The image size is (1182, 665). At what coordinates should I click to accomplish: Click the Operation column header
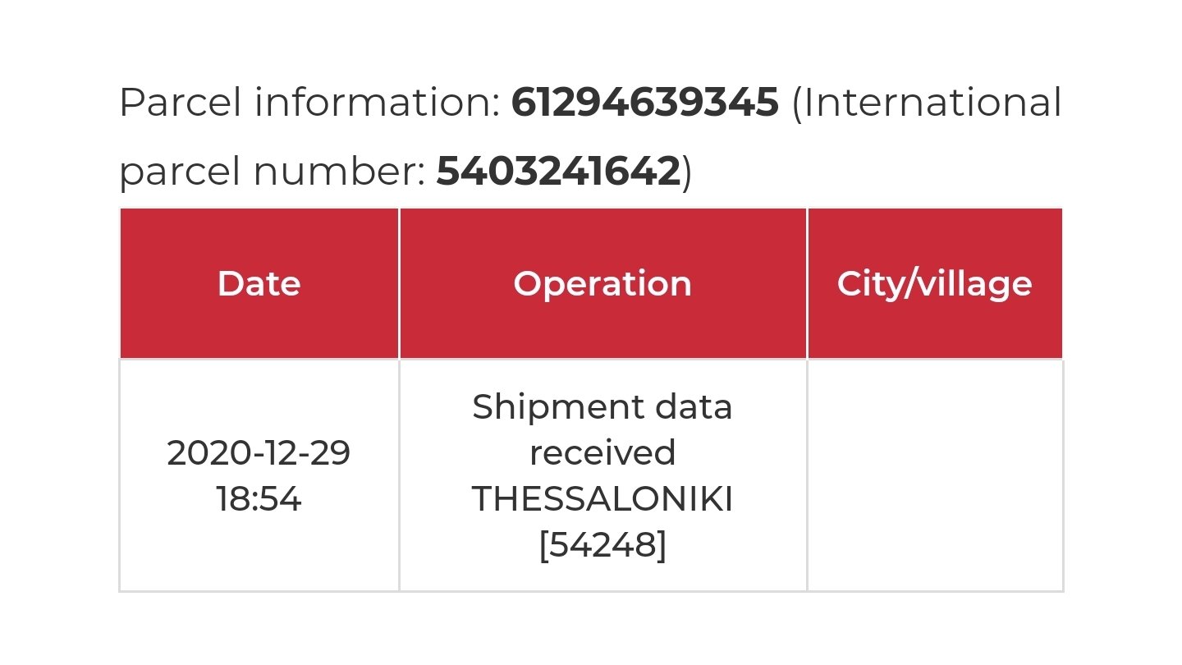click(x=602, y=283)
